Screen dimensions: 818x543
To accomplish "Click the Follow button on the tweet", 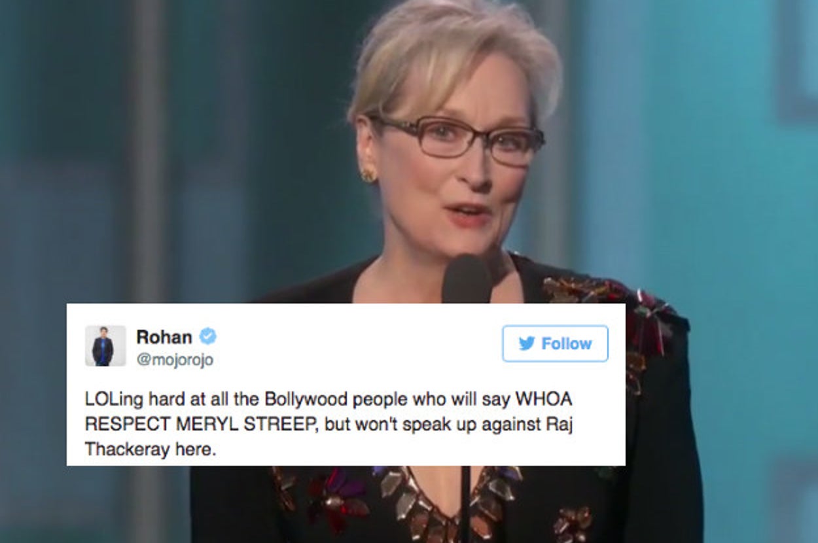I will point(555,343).
